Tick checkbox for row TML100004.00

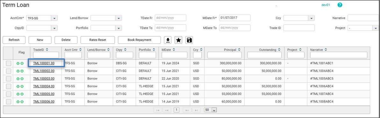pyautogui.click(x=9, y=86)
